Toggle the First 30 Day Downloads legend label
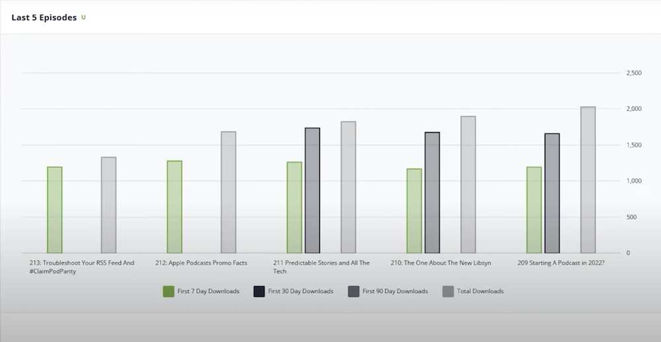The height and width of the screenshot is (342, 661). coord(301,291)
